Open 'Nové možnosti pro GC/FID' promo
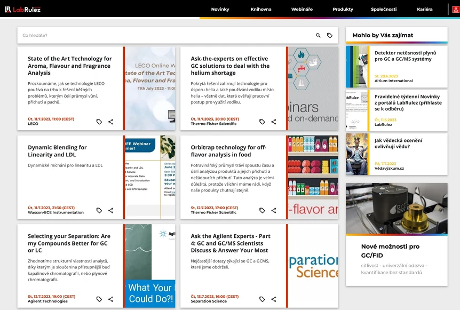This screenshot has height=310, width=460. (390, 251)
